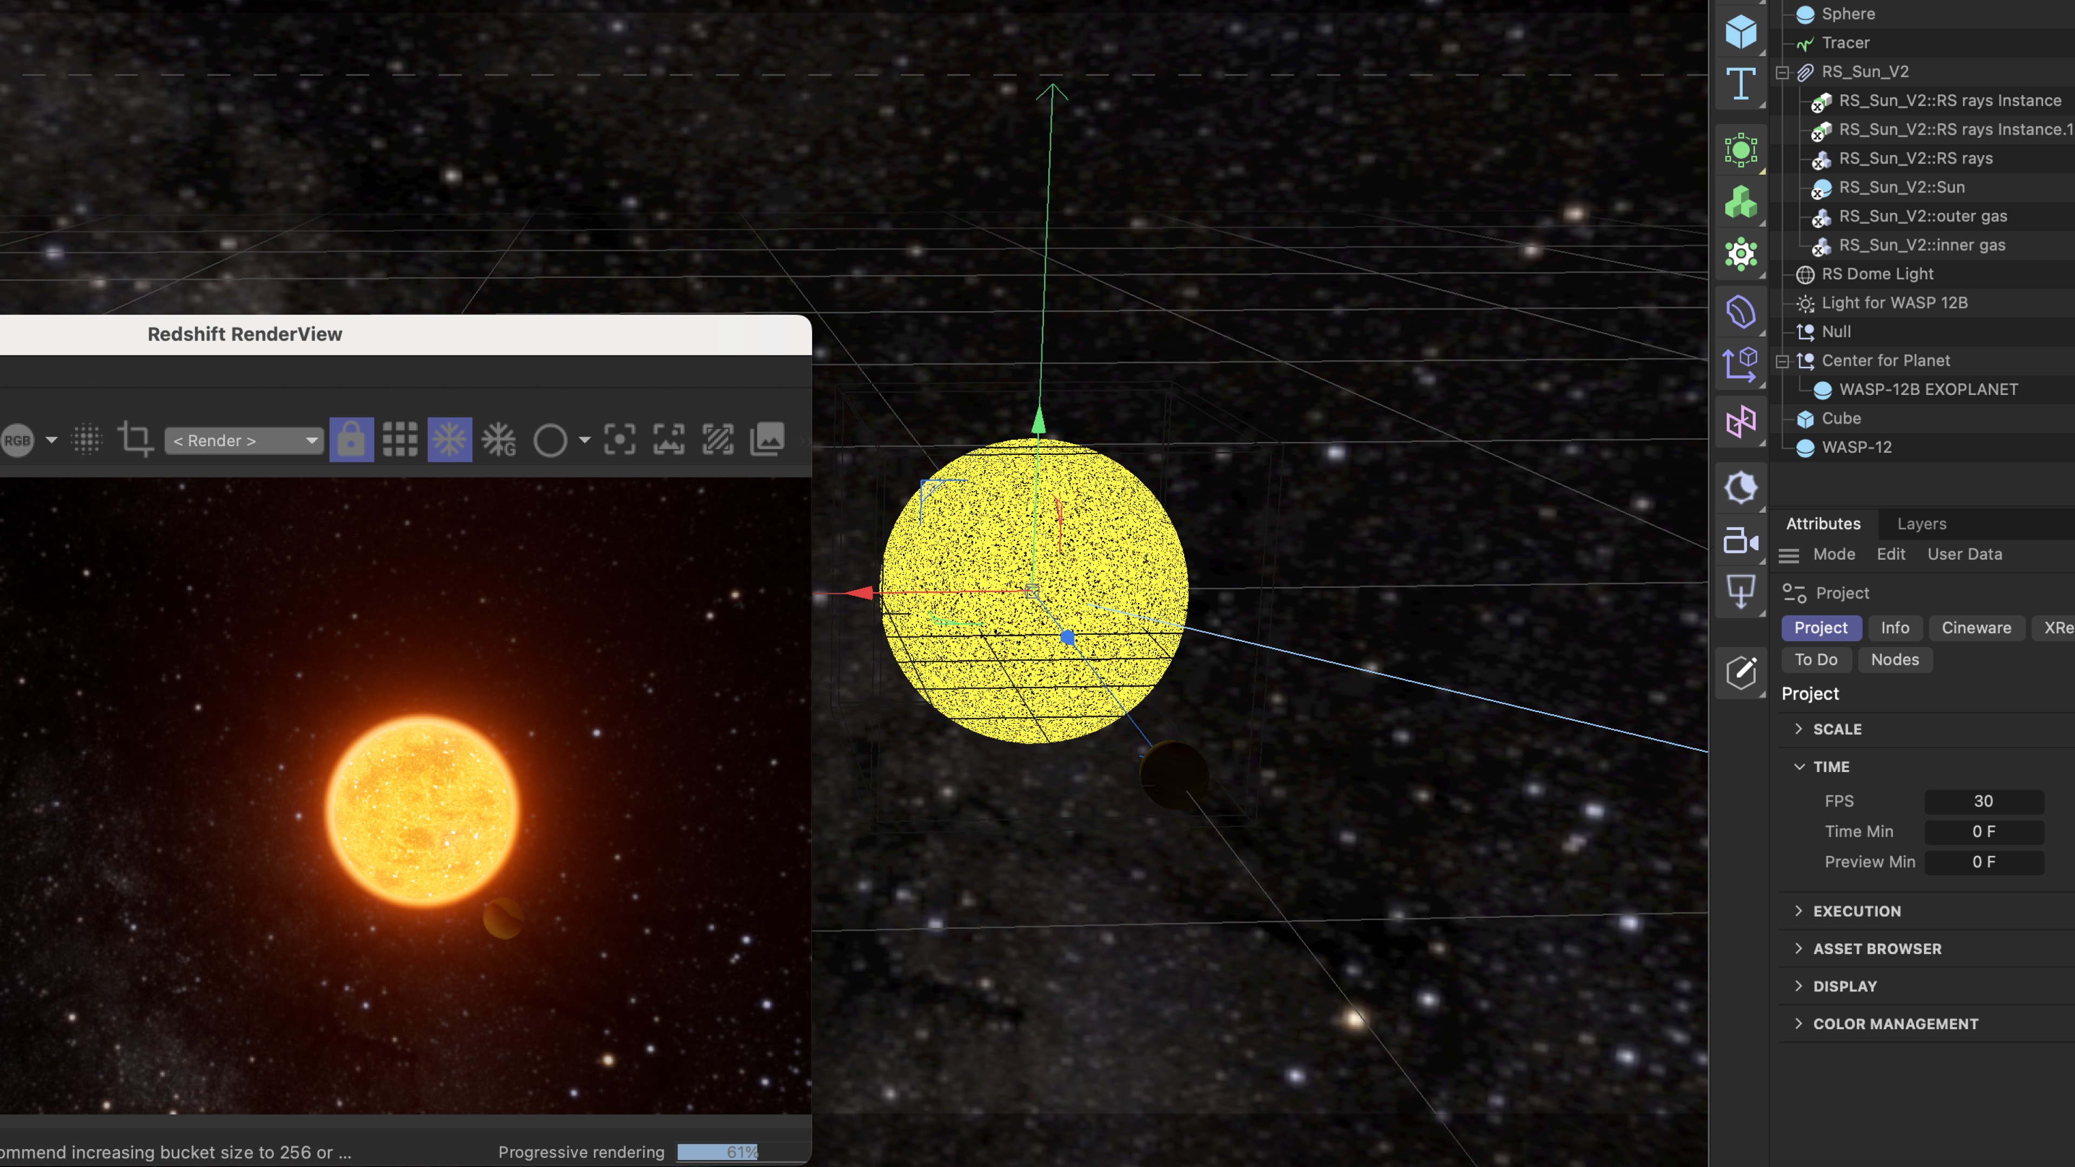Open the User Data menu
Viewport: 2075px width, 1167px height.
[x=1964, y=554]
